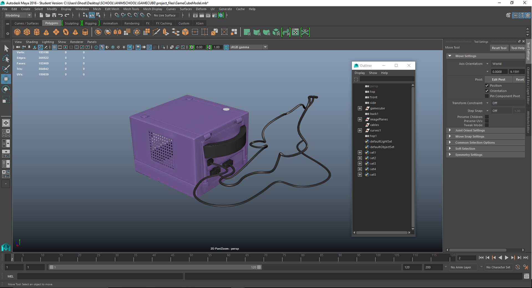This screenshot has height=288, width=532.
Task: Create a polygon torus from the shelf
Action: click(66, 32)
